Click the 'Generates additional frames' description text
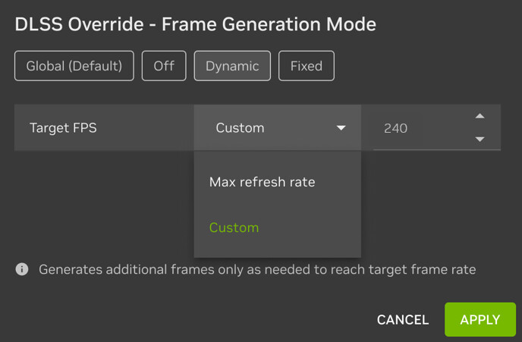 (x=152, y=269)
